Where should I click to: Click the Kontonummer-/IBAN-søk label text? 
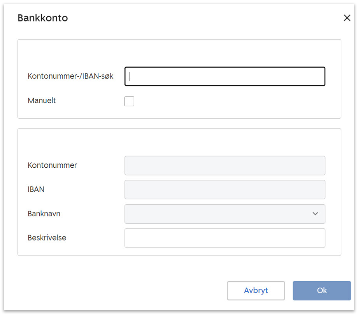70,76
